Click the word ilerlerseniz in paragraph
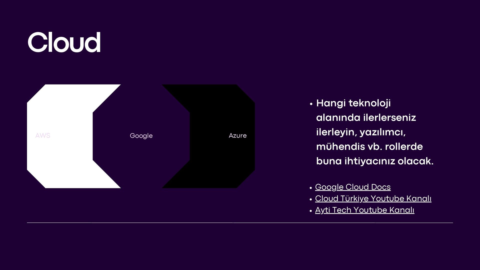This screenshot has width=480, height=270. point(389,117)
